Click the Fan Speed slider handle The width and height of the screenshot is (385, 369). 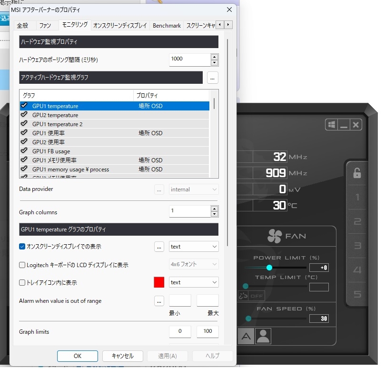pos(248,319)
